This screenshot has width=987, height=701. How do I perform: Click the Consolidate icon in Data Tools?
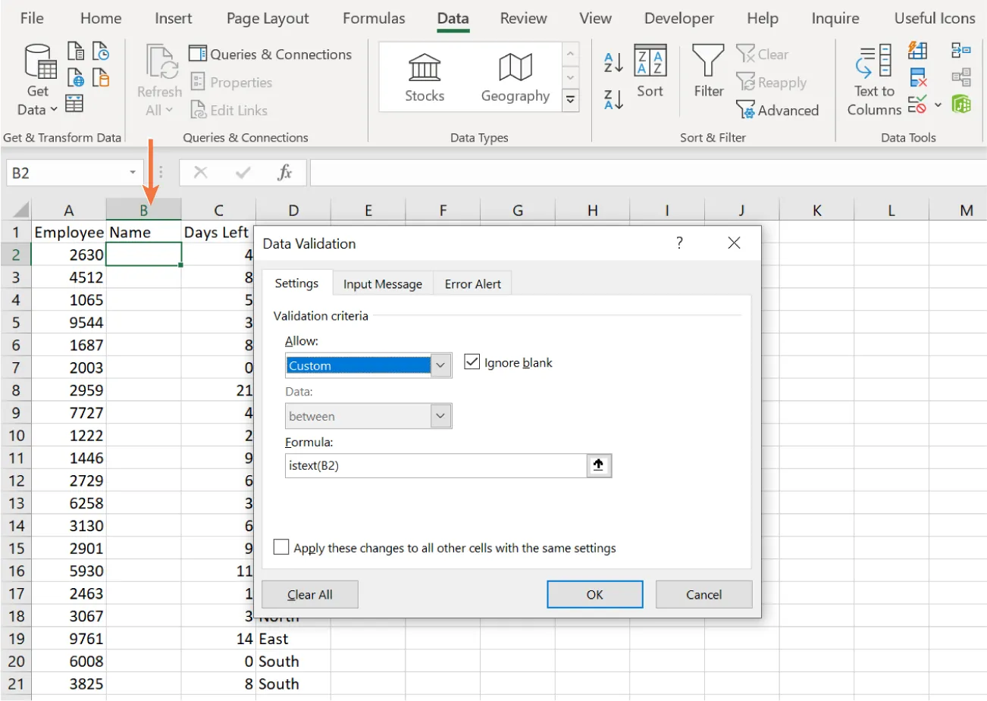pos(960,50)
